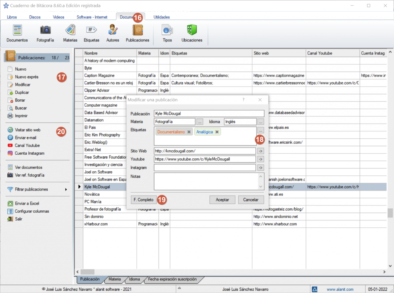Viewport: 394px width, 293px height.
Task: Select the Materia bottom sort tab
Action: (x=115, y=279)
